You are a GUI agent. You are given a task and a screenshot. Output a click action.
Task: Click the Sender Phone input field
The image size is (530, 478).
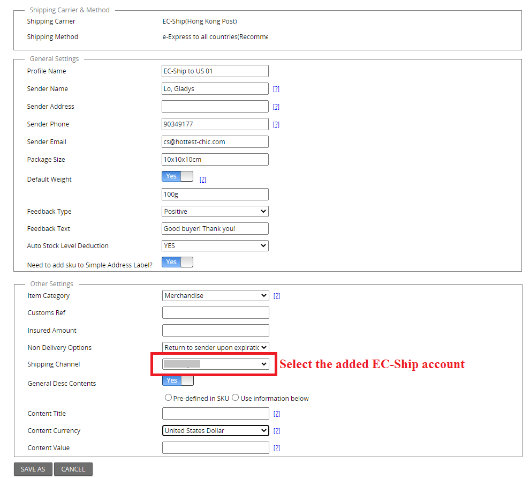215,124
